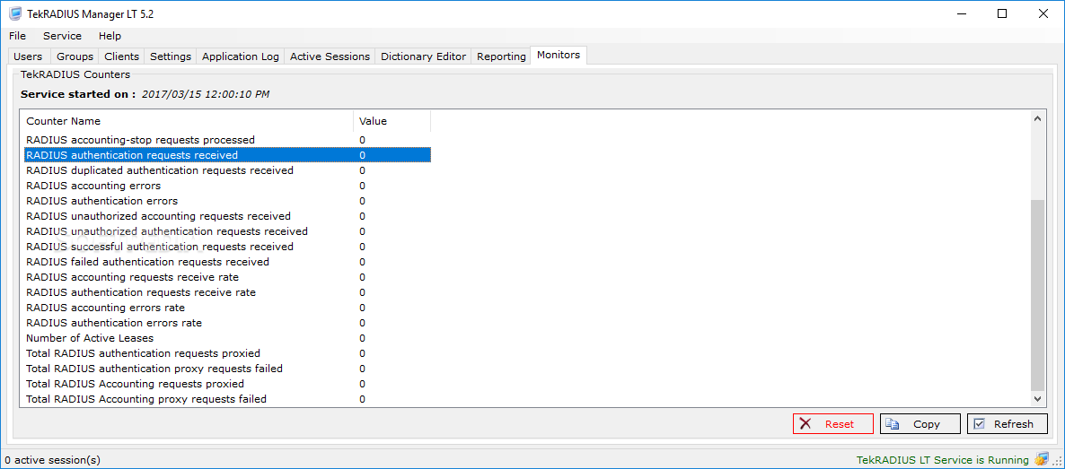Select 'RADIUS failed authentication requests received' row

click(x=227, y=262)
